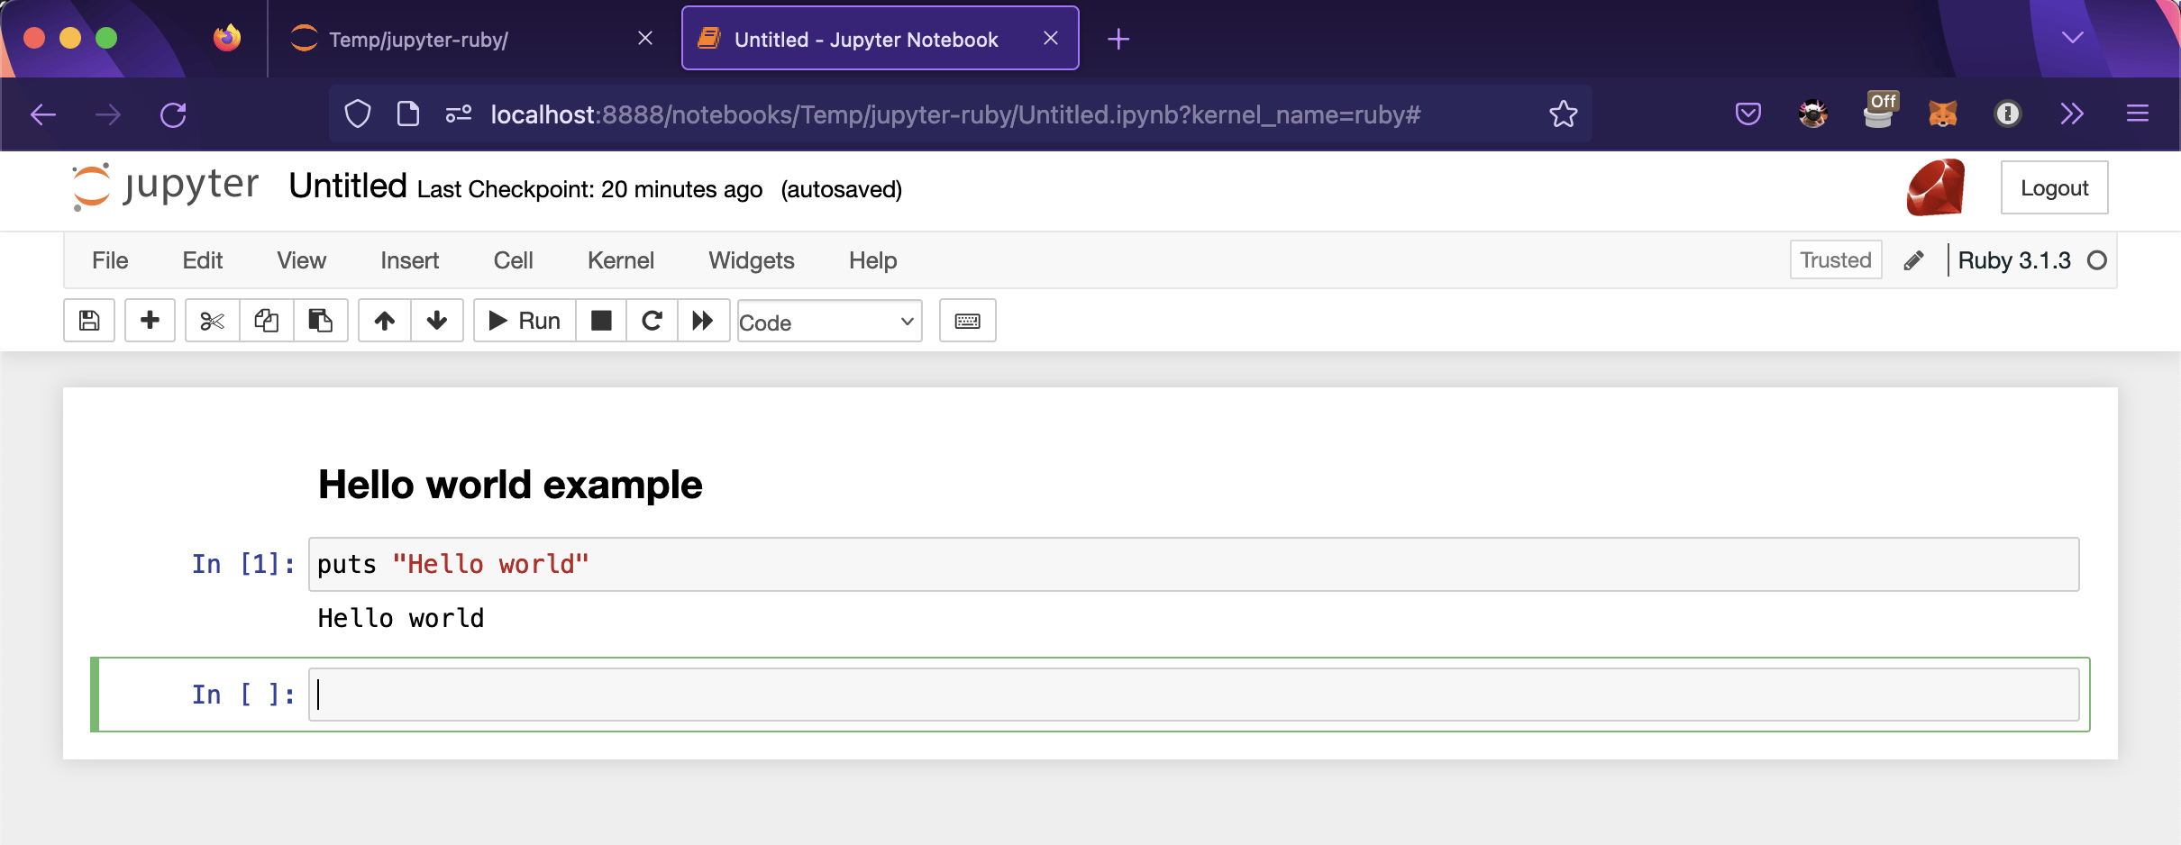Copy selected cells icon
Image resolution: width=2181 pixels, height=845 pixels.
pyautogui.click(x=266, y=321)
